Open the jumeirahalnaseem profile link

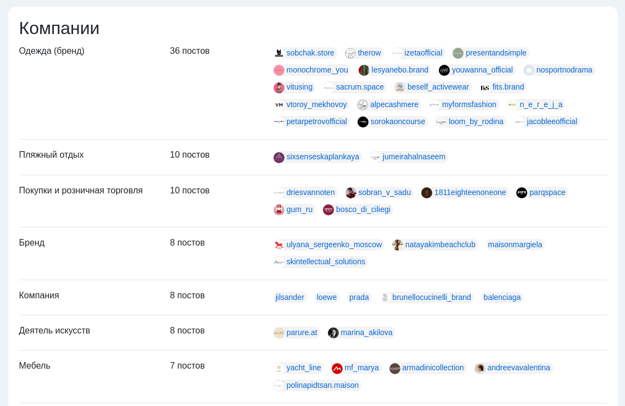(x=414, y=157)
